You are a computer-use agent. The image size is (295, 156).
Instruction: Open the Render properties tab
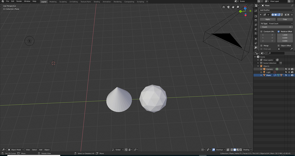click(256, 16)
